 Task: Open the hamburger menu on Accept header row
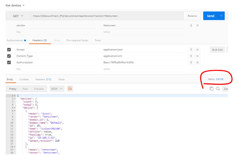[x=191, y=49]
